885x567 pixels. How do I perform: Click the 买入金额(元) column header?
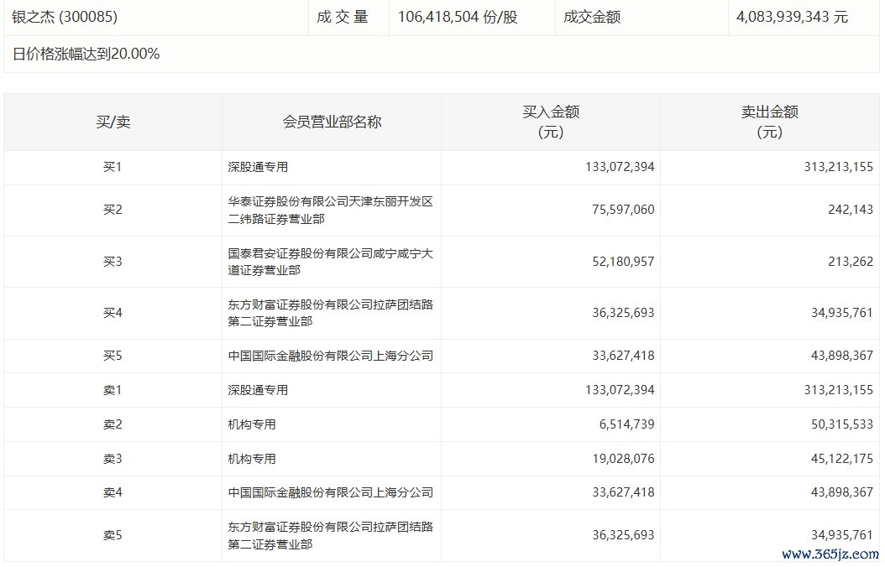[551, 122]
